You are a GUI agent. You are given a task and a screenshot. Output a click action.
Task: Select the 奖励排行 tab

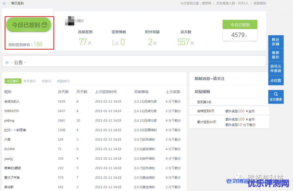point(63,81)
